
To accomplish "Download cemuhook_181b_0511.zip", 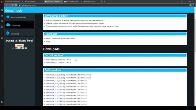I will tap(56, 86).
